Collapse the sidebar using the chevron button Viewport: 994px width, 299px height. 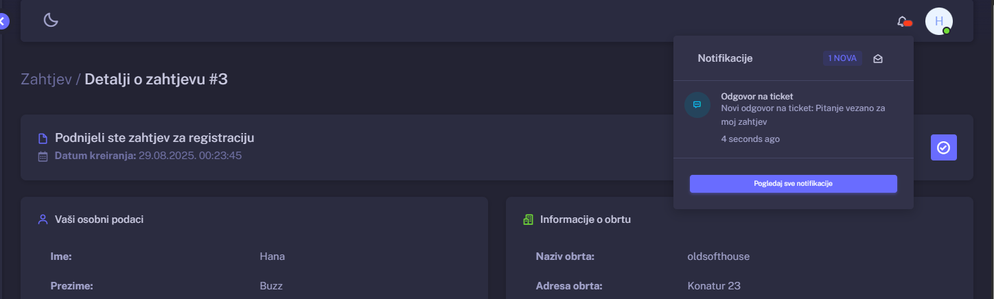[x=3, y=22]
